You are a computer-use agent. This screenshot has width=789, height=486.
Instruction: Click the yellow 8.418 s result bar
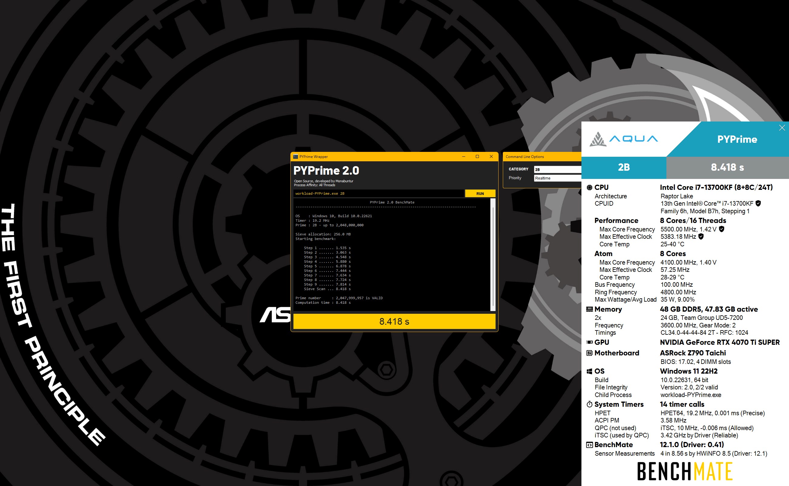(x=394, y=321)
